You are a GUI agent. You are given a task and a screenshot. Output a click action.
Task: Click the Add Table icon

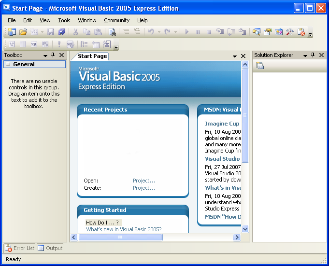point(96,44)
